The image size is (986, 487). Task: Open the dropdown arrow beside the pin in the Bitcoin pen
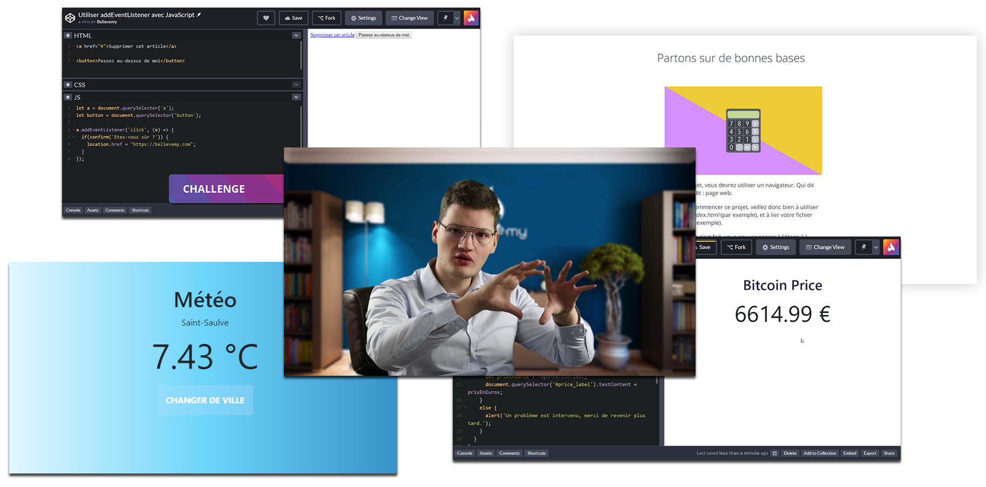[x=876, y=247]
